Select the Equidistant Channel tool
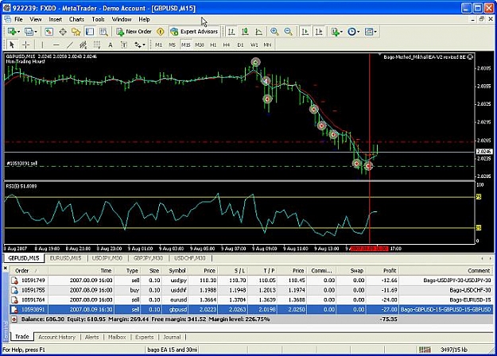 83,45
